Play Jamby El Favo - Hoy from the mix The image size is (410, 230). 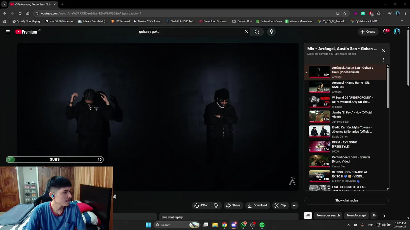pyautogui.click(x=345, y=117)
